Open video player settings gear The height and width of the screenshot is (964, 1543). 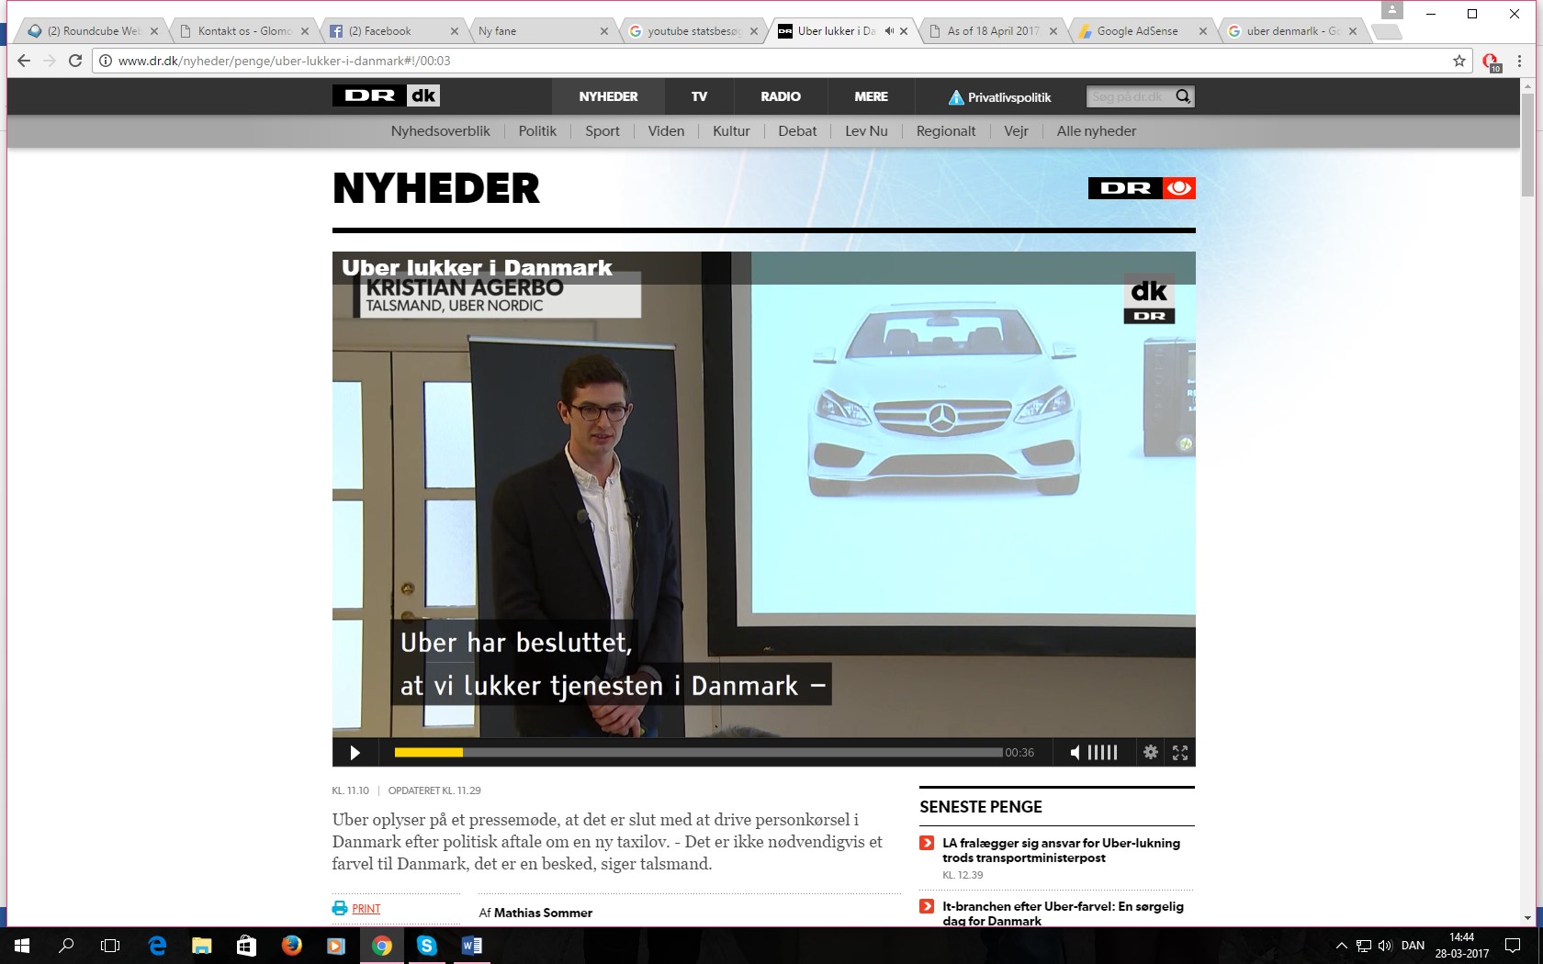tap(1150, 753)
